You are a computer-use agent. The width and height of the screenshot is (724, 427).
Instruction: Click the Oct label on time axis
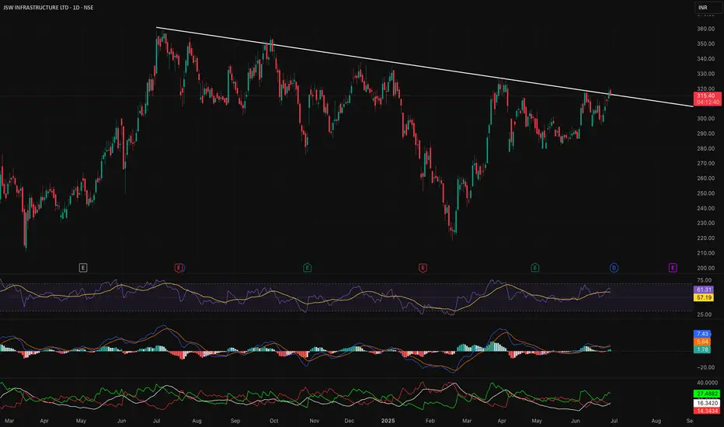pos(273,421)
